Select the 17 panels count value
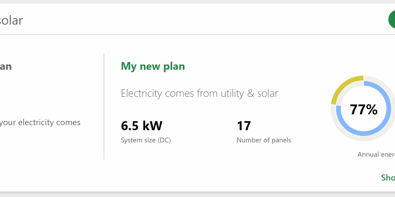The image size is (395, 197). (x=244, y=126)
